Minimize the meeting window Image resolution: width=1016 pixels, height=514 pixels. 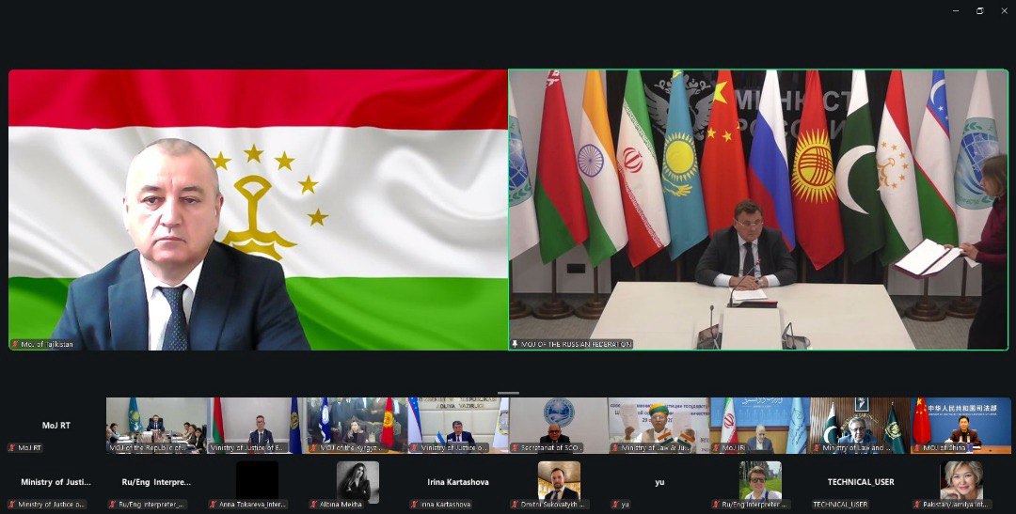[956, 11]
